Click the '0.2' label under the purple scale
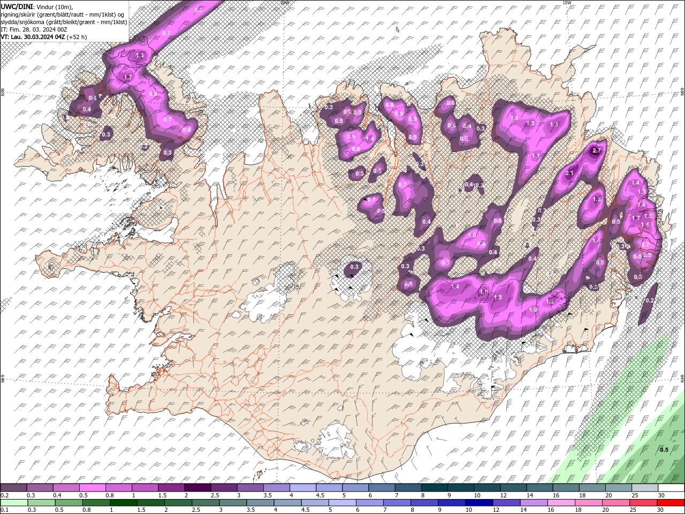 pos(4,495)
